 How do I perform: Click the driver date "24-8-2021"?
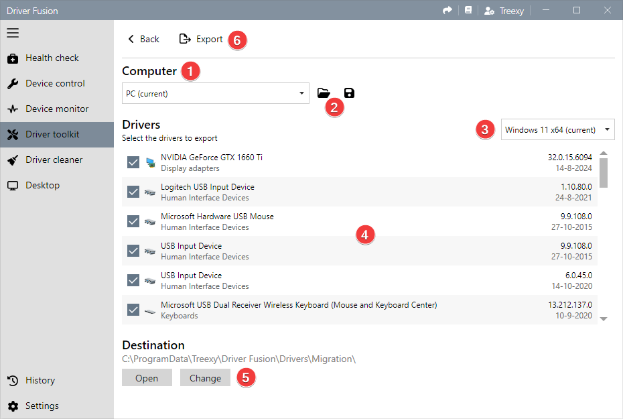click(x=573, y=198)
